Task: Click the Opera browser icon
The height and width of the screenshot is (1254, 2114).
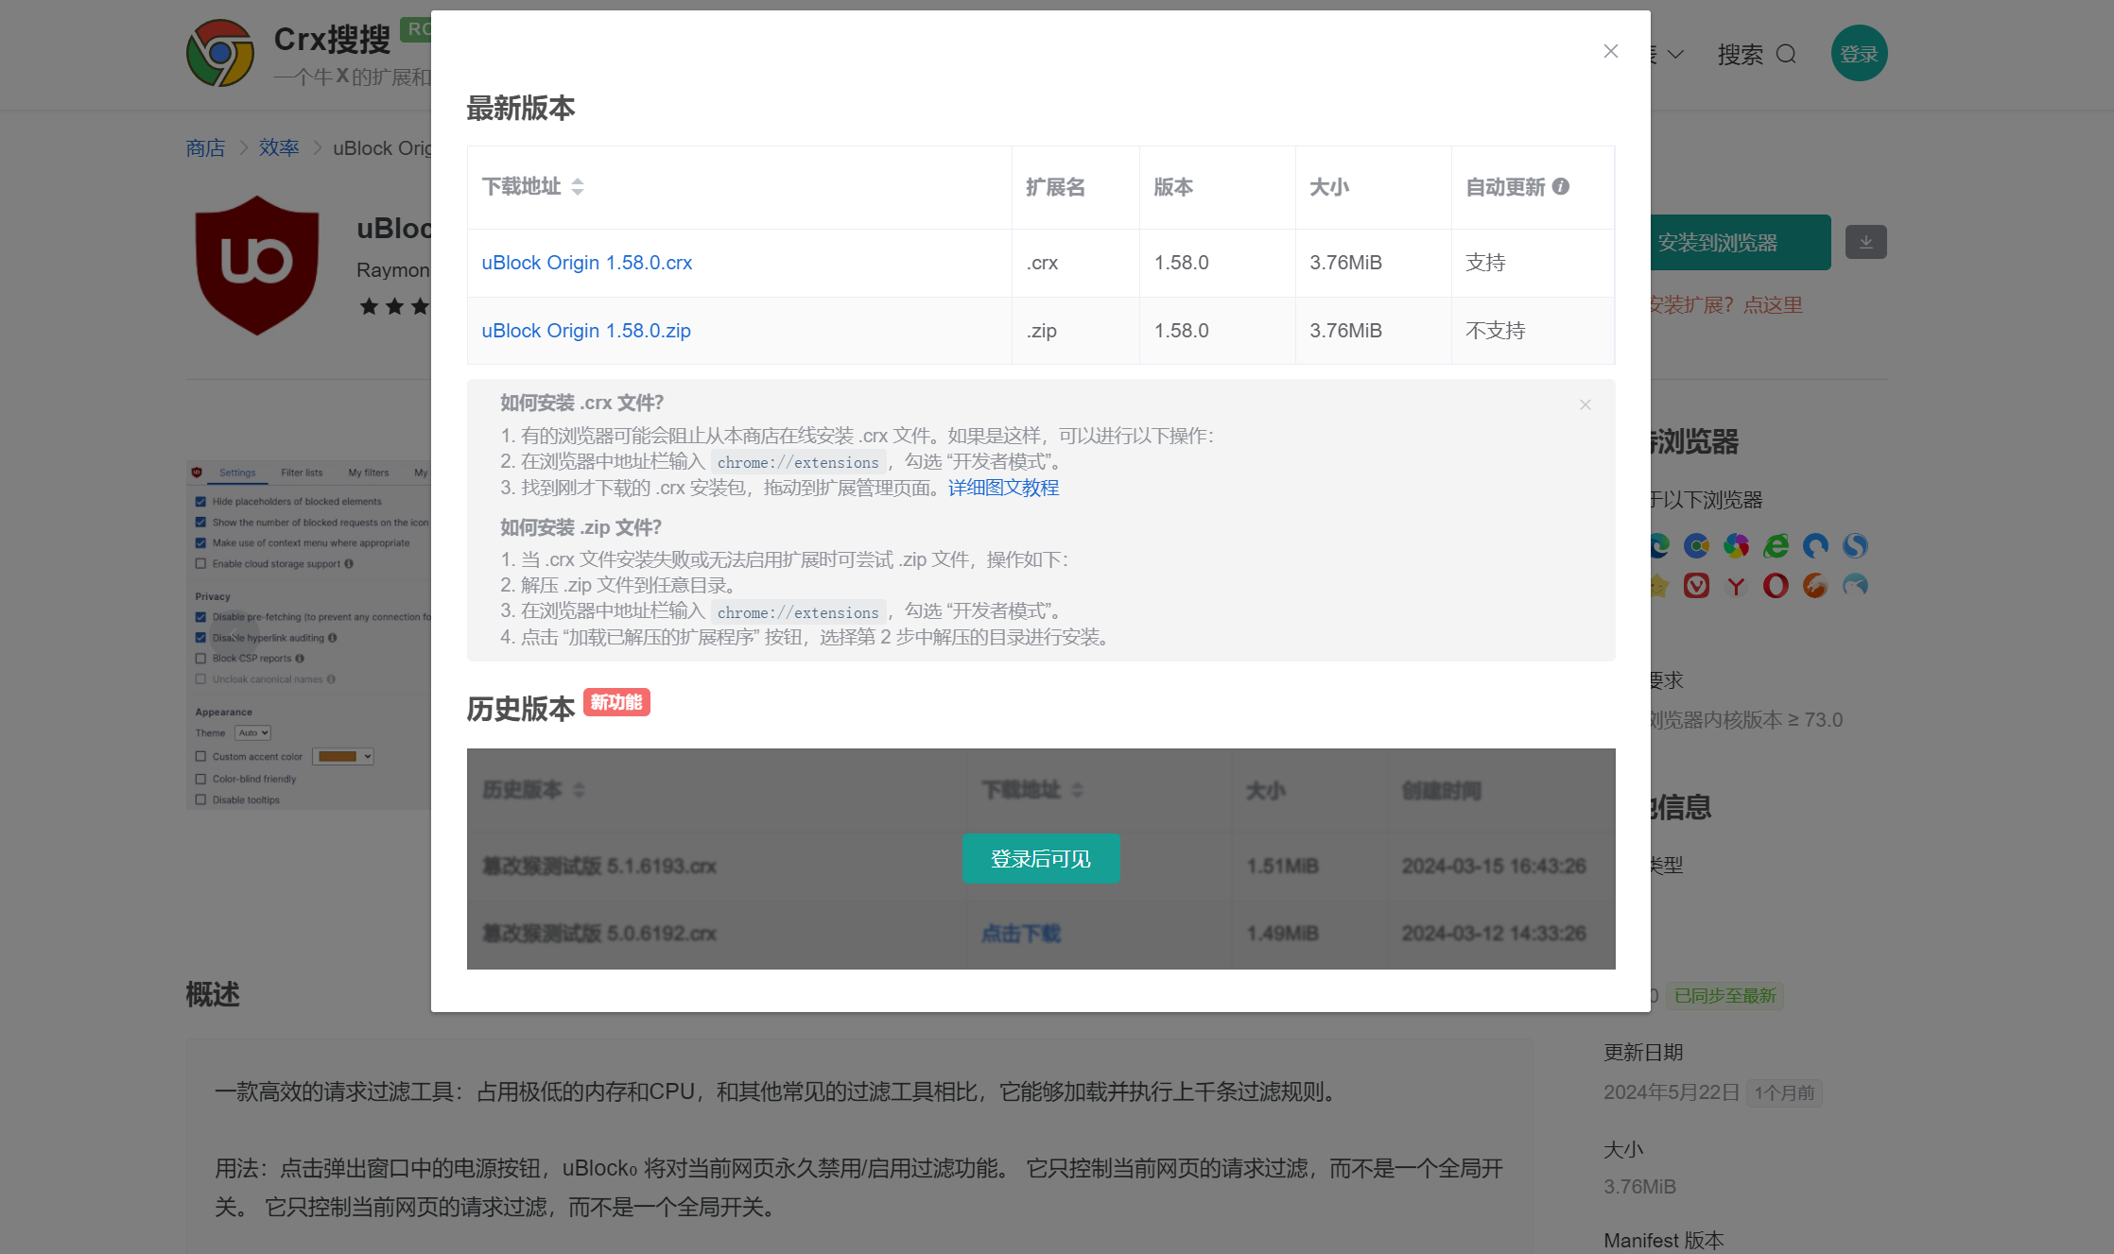Action: pos(1776,586)
